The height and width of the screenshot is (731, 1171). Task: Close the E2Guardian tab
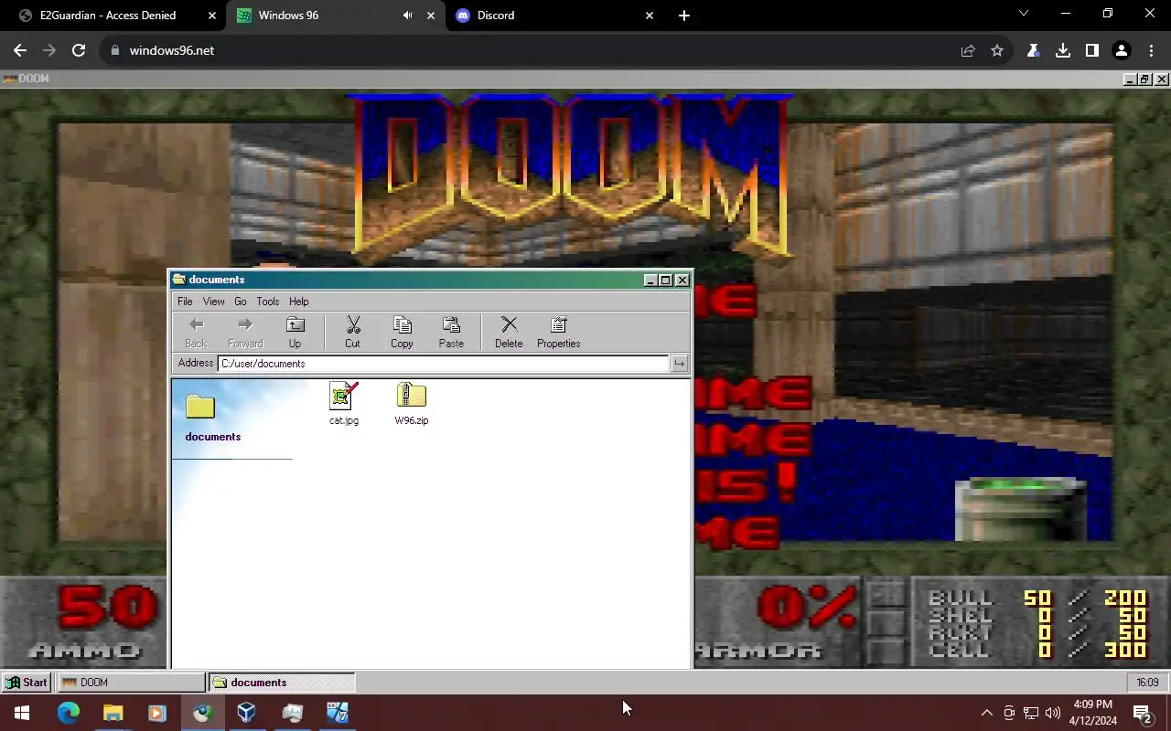tap(212, 16)
